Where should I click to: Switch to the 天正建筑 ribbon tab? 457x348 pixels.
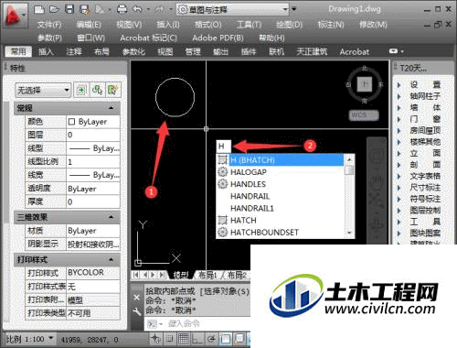click(312, 51)
